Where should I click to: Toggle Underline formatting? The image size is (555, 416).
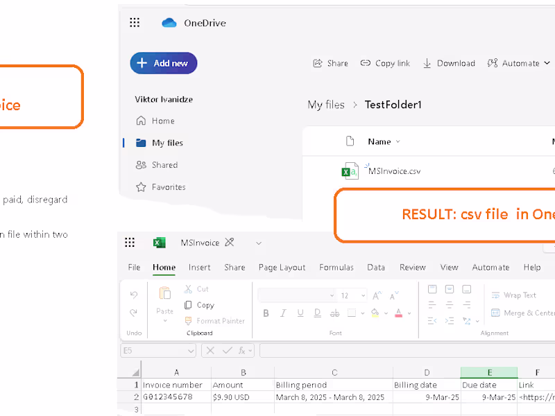pos(300,313)
